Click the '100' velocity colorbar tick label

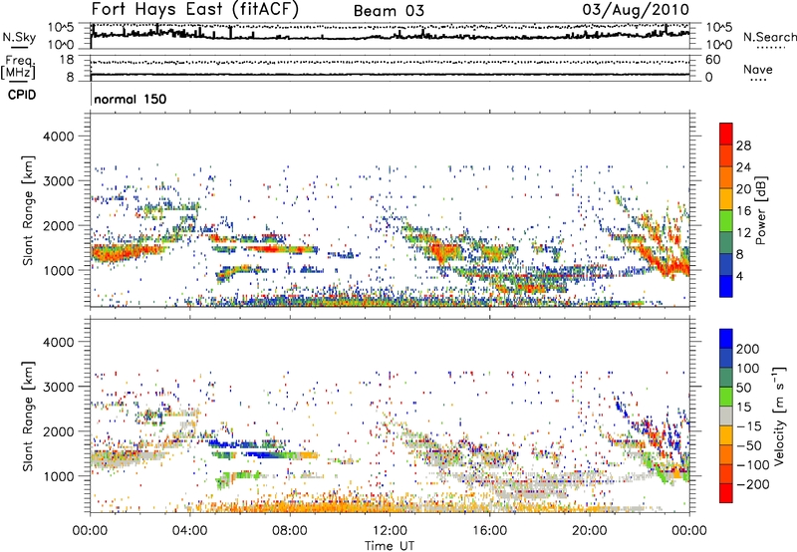[x=748, y=368]
